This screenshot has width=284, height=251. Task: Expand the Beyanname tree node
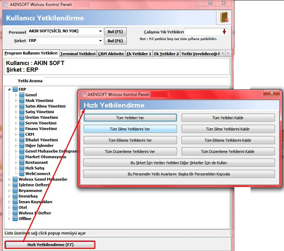click(9, 191)
